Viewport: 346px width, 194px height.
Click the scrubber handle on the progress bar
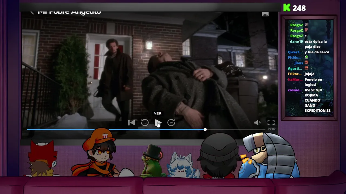tap(205, 130)
